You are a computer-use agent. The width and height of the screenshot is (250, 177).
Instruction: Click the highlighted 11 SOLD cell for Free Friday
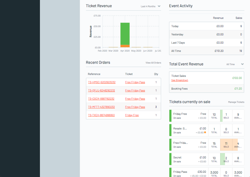point(226,145)
